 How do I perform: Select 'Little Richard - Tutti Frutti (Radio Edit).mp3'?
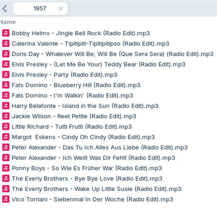pos(72,127)
